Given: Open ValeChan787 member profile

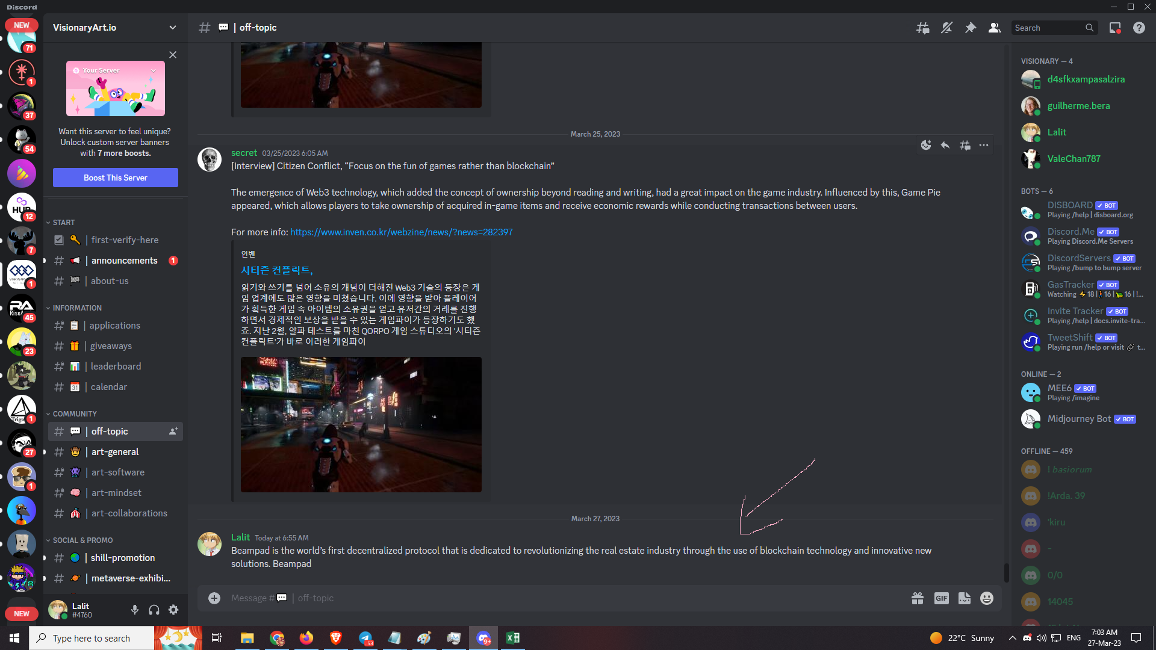Looking at the screenshot, I should (1084, 159).
